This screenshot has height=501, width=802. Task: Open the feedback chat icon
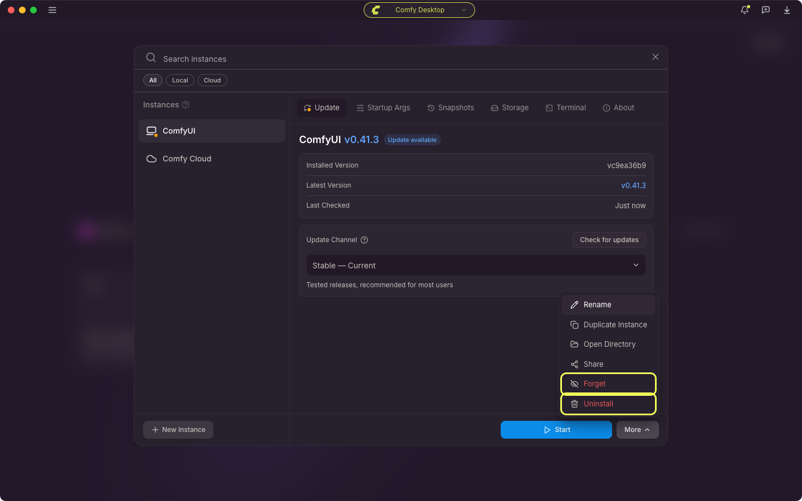tap(766, 10)
